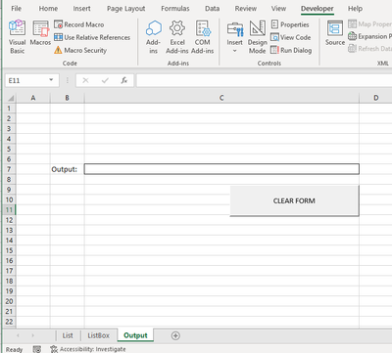This screenshot has width=392, height=353.
Task: Open COM Add-ins dialog
Action: pos(203,37)
